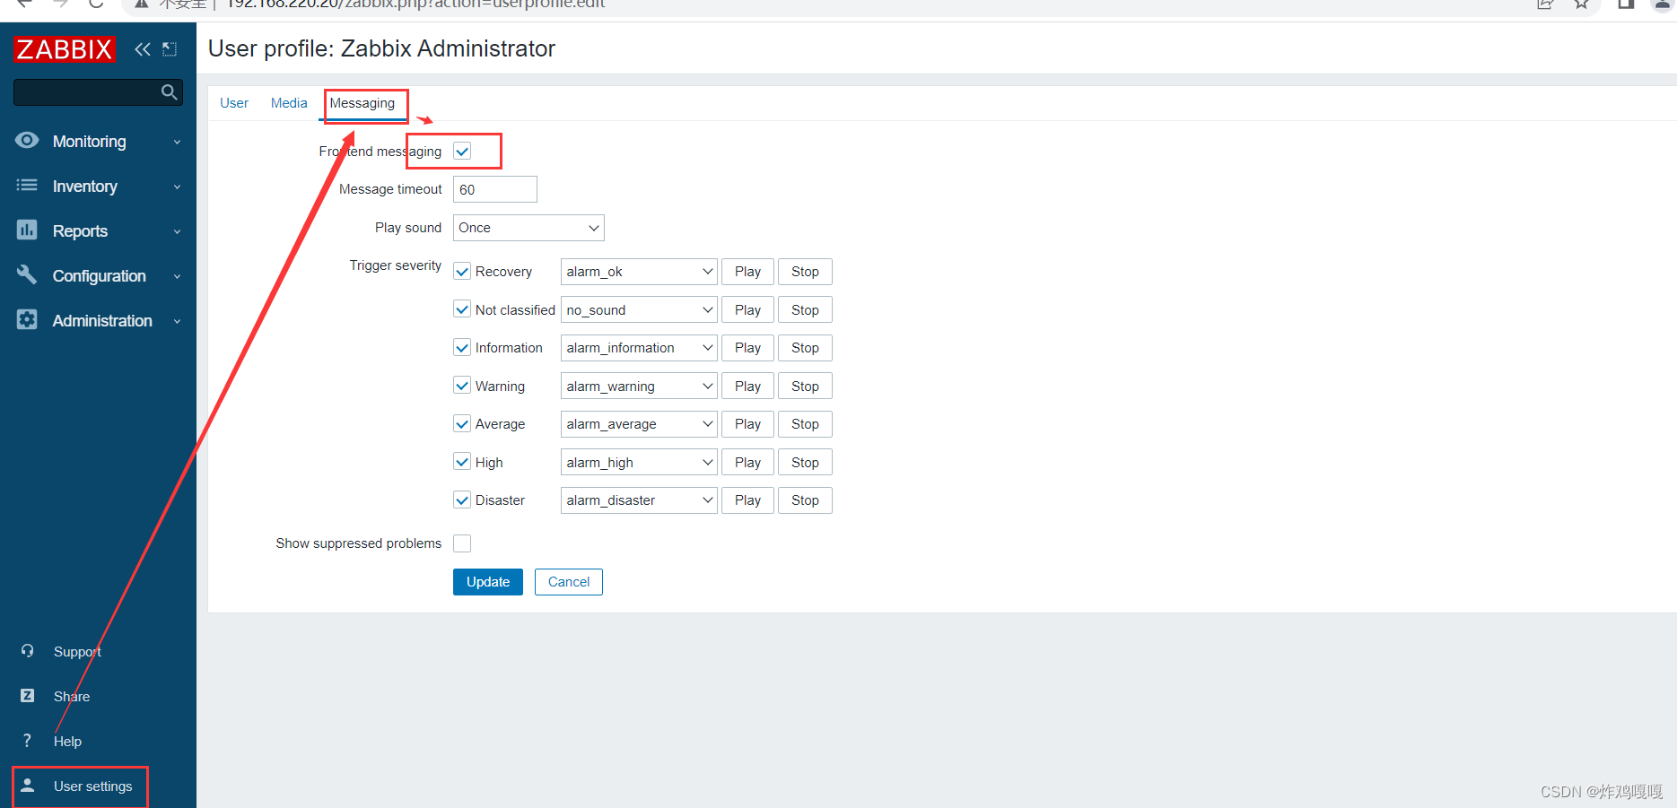Open the User settings link

[92, 786]
